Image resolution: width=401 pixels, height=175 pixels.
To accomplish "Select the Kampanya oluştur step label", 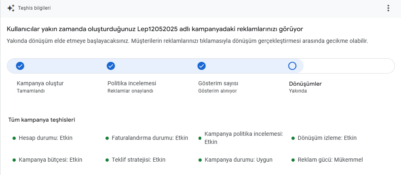I will (x=40, y=83).
